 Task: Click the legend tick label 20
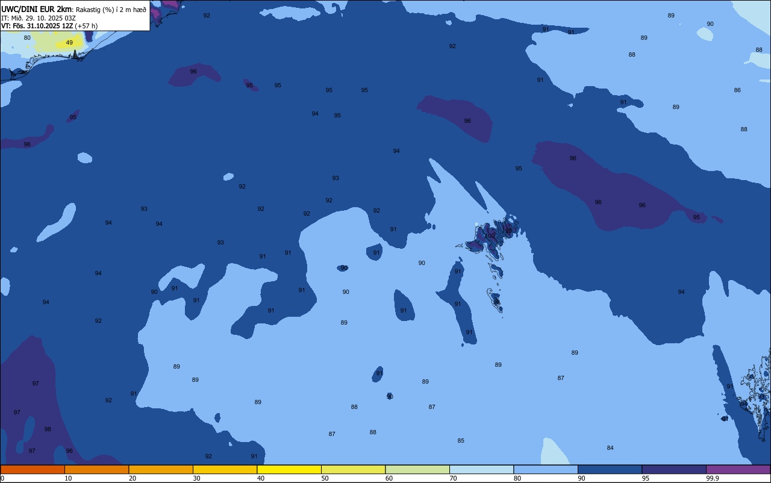133,478
